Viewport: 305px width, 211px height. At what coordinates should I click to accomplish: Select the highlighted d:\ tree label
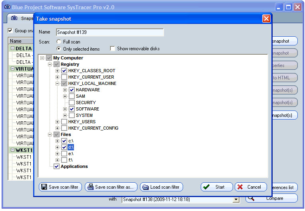(71, 147)
